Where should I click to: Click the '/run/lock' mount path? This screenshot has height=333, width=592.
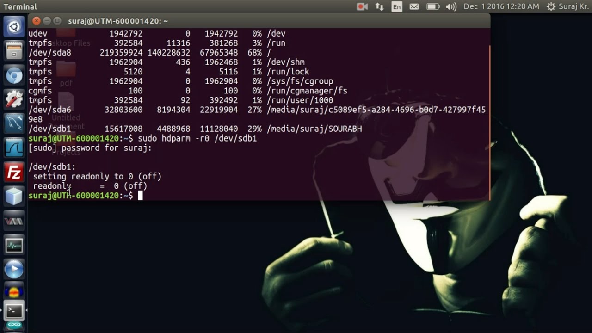pyautogui.click(x=288, y=72)
